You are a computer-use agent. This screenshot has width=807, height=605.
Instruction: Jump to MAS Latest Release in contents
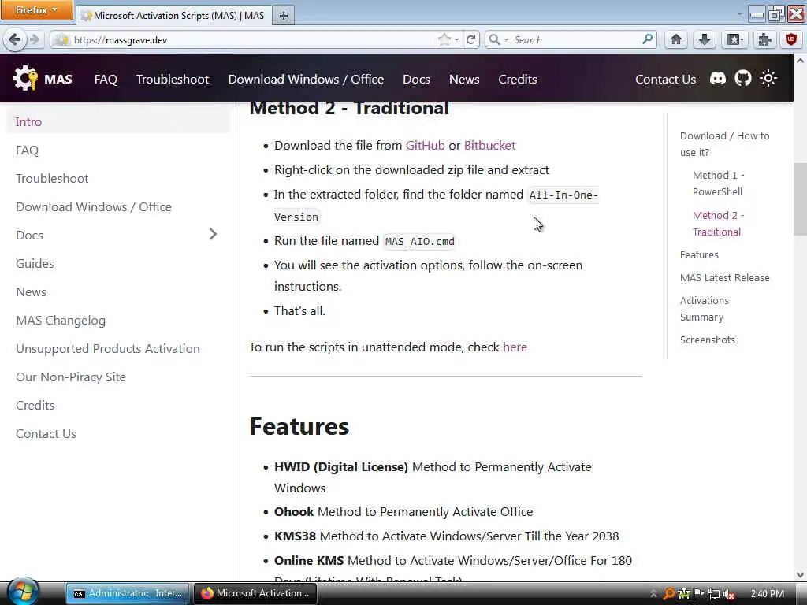(725, 278)
